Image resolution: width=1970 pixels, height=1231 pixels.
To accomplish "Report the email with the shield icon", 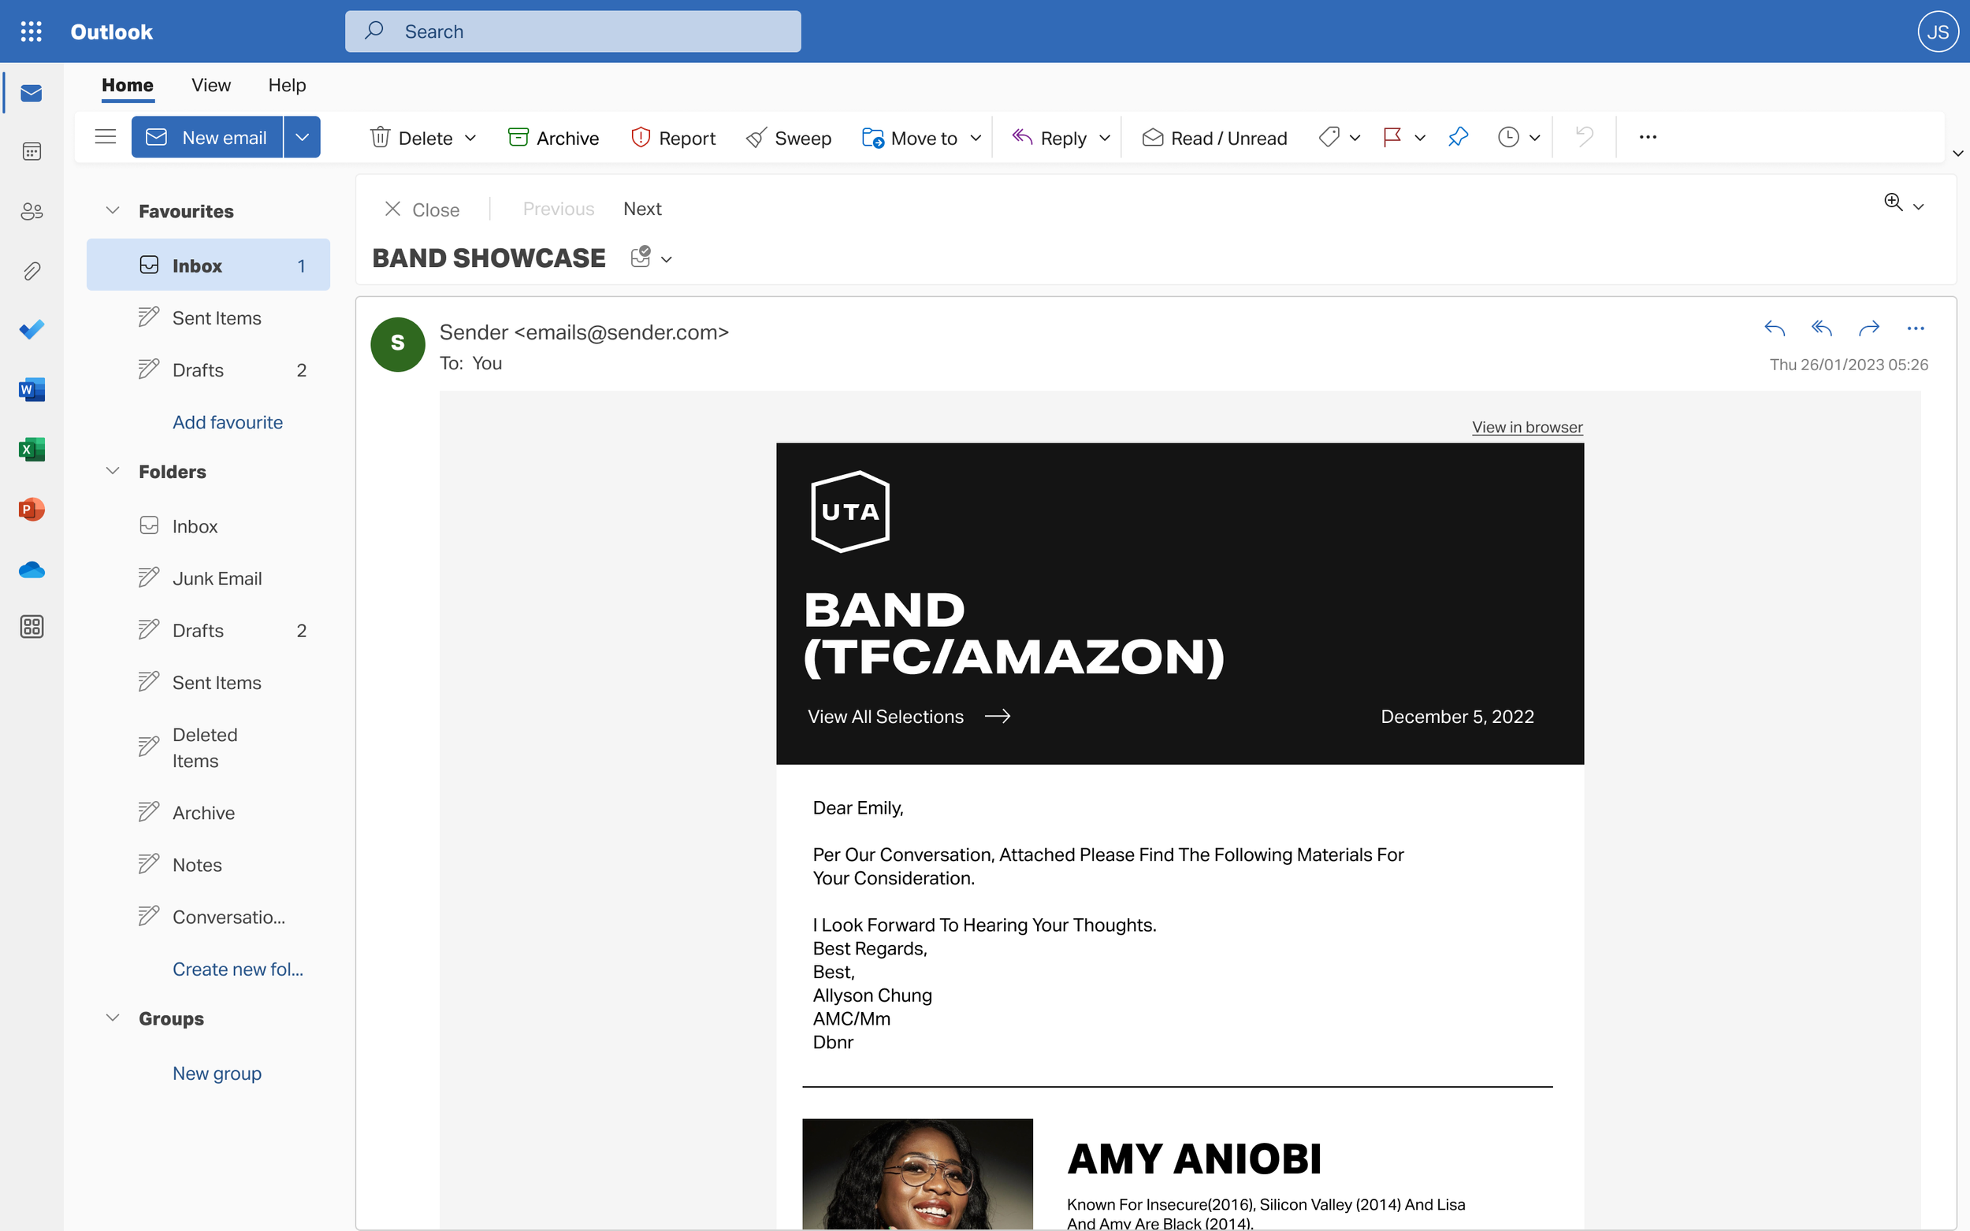I will tap(672, 137).
